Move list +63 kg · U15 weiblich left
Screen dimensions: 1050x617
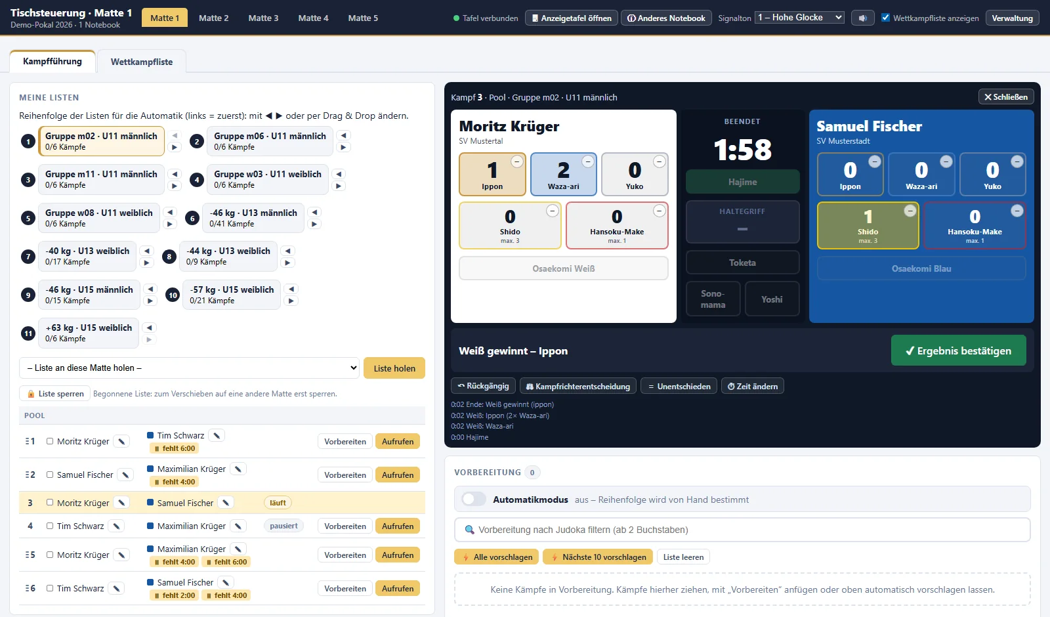[x=150, y=328]
